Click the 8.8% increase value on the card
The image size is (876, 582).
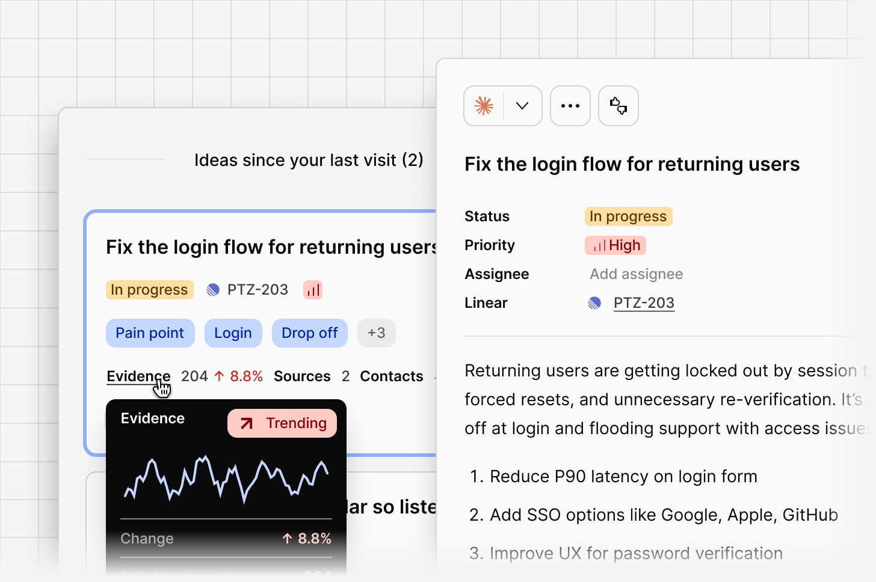click(239, 376)
